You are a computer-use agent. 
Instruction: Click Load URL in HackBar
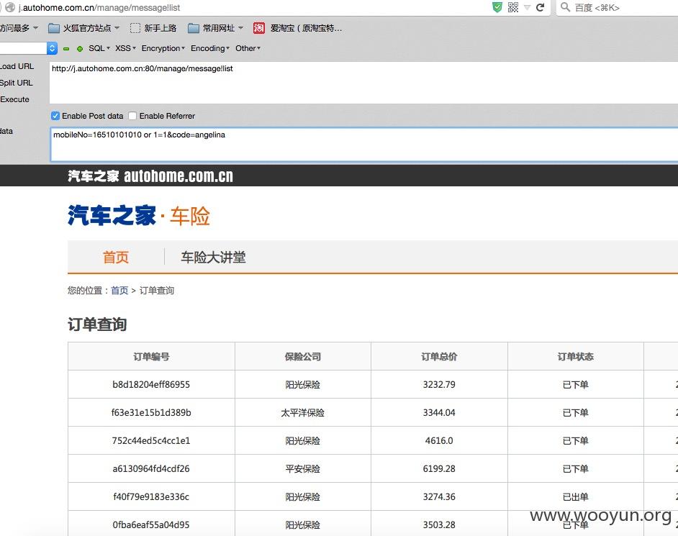(x=17, y=66)
